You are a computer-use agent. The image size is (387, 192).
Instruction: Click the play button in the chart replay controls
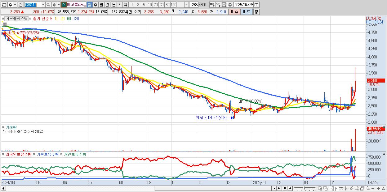coord(274,188)
